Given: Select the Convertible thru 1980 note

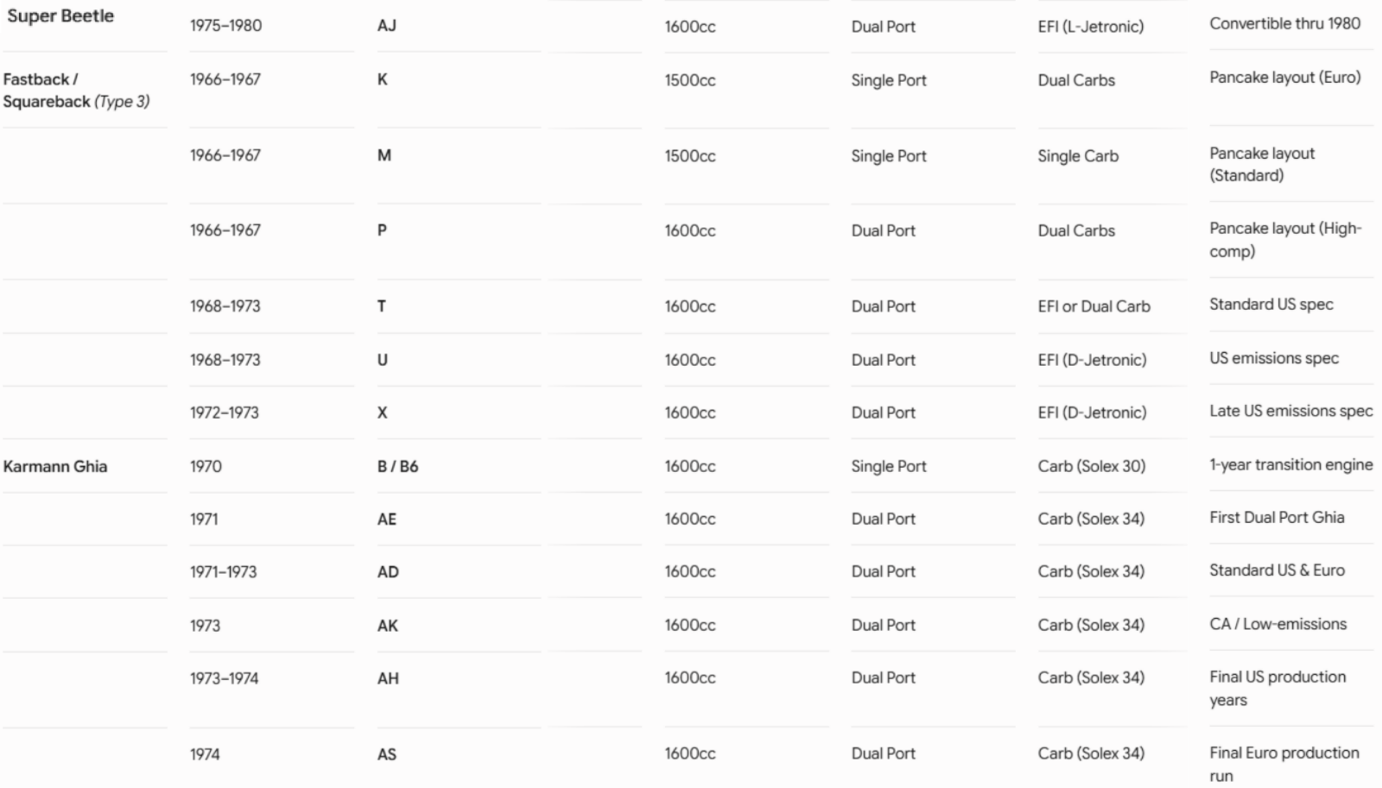Looking at the screenshot, I should click(1284, 23).
